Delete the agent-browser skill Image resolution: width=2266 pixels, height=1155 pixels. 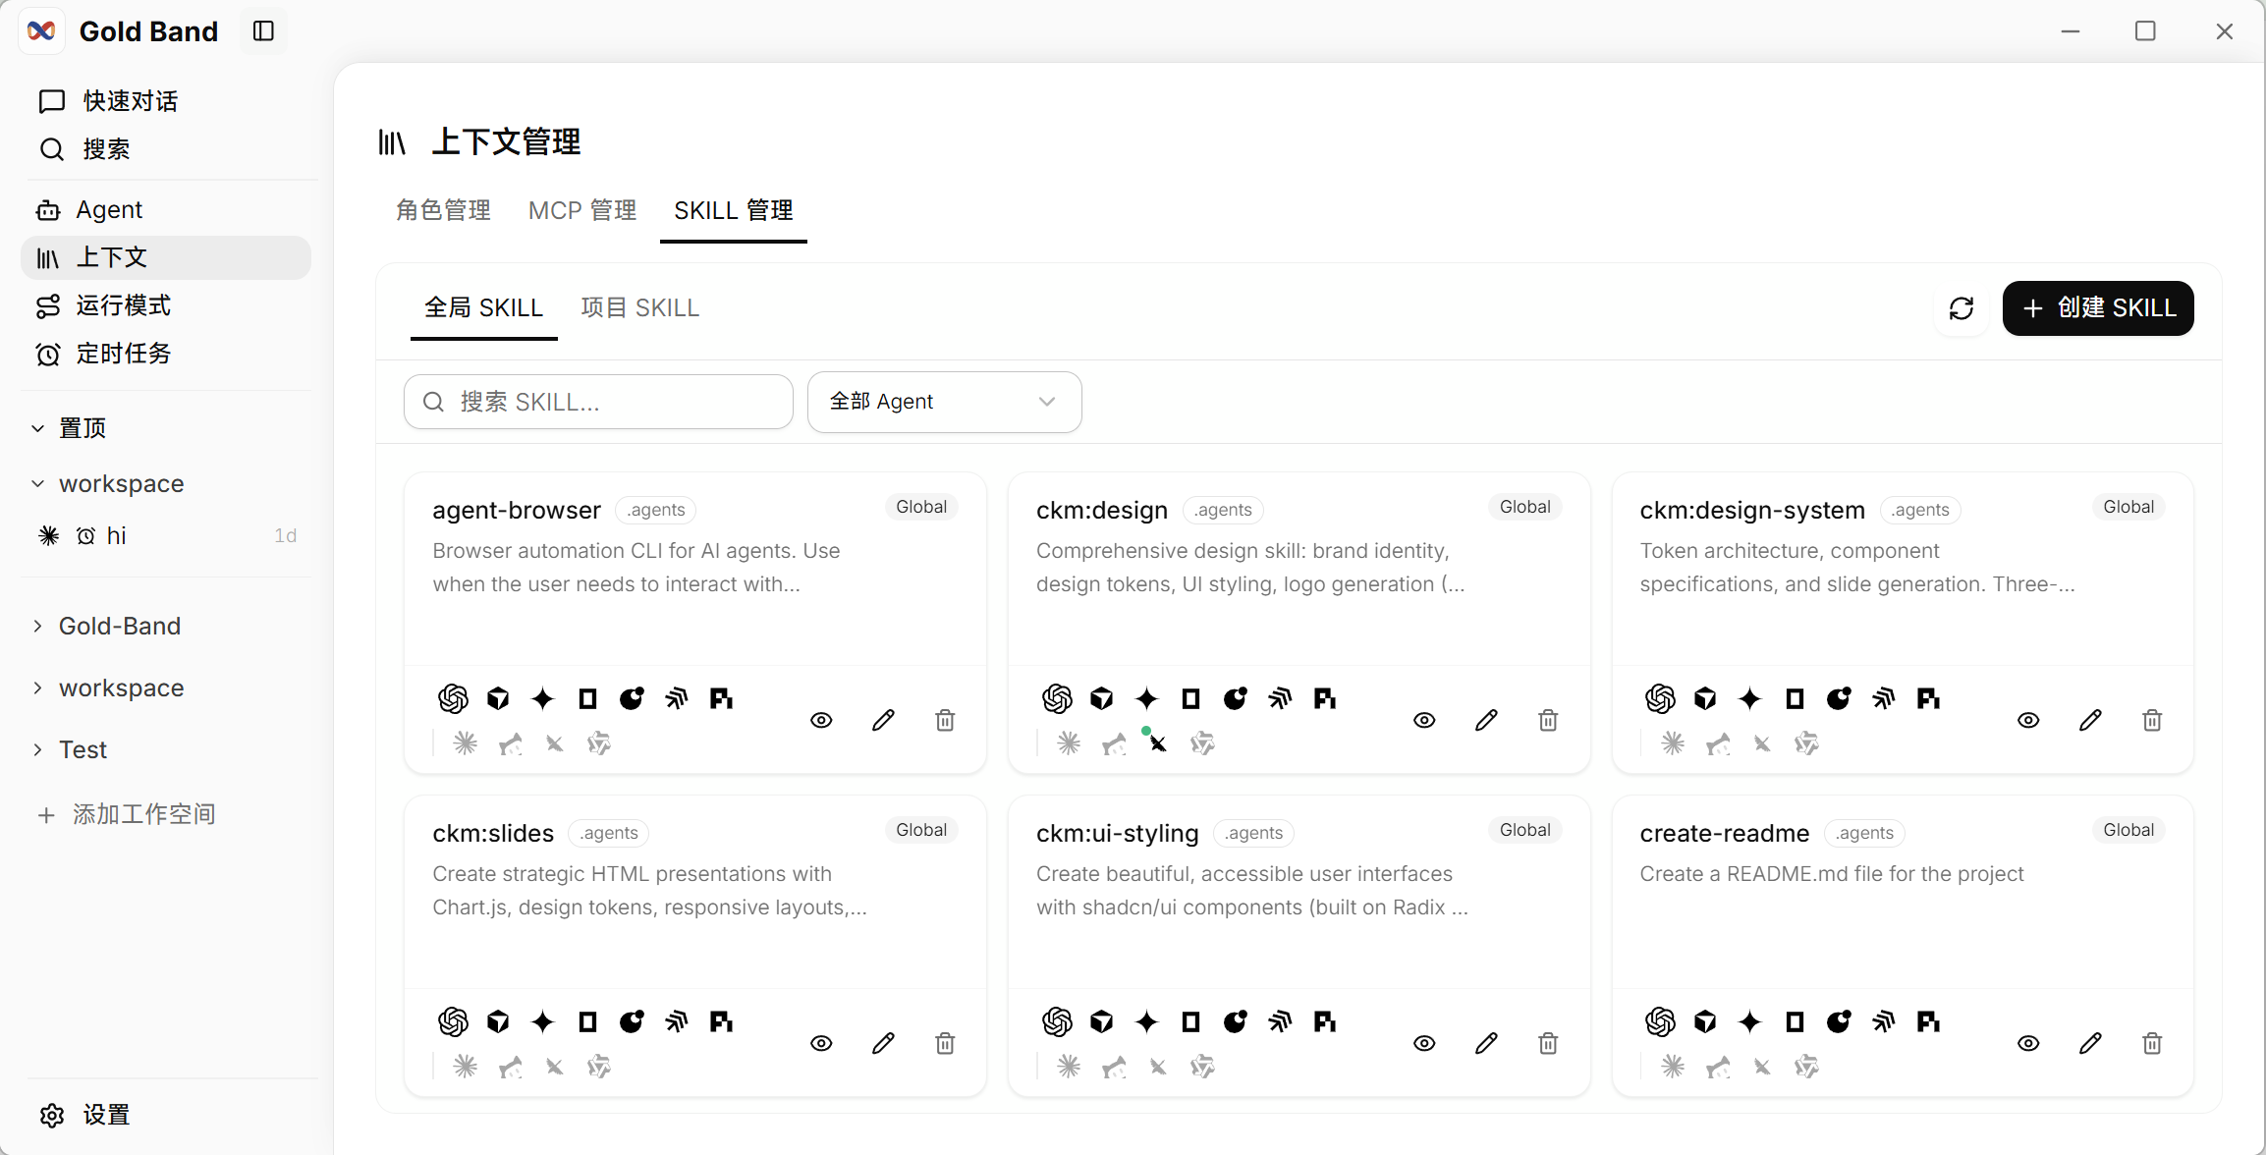pyautogui.click(x=945, y=720)
